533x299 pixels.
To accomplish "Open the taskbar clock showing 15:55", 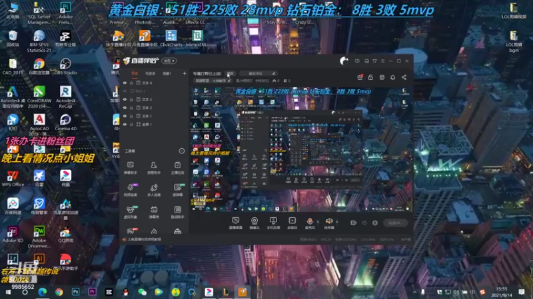I will (502, 292).
